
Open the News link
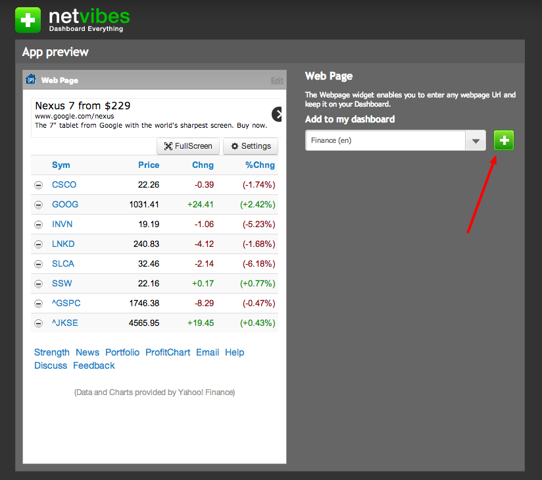[x=87, y=352]
